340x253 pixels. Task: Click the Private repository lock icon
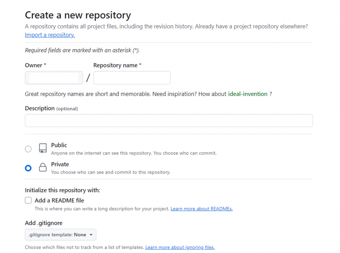43,167
